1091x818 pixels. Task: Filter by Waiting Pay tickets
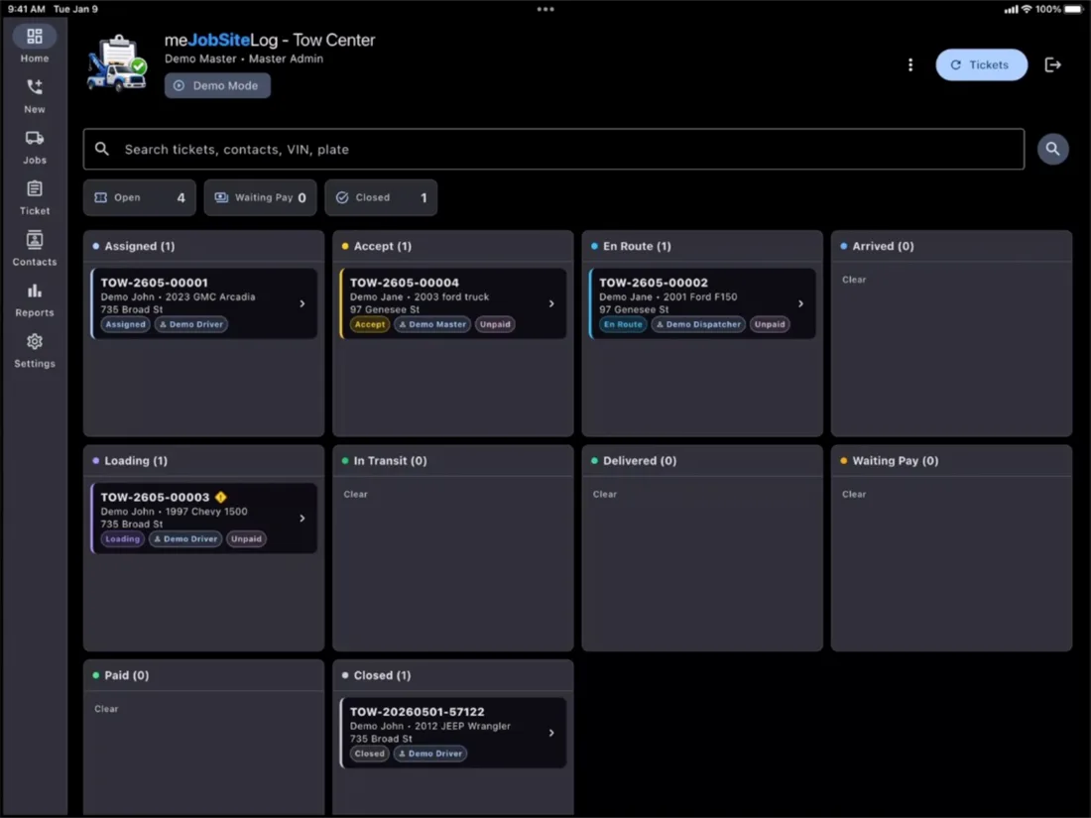260,197
